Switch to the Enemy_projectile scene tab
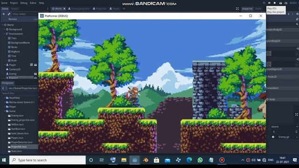Viewport: 299px width, 168px height. pyautogui.click(x=79, y=9)
